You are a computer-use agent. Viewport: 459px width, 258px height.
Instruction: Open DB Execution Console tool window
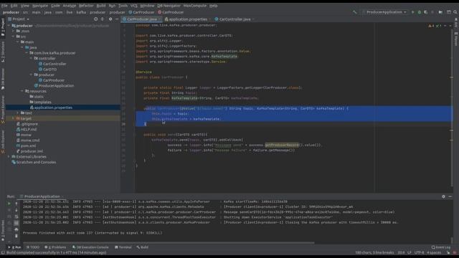tap(90, 247)
